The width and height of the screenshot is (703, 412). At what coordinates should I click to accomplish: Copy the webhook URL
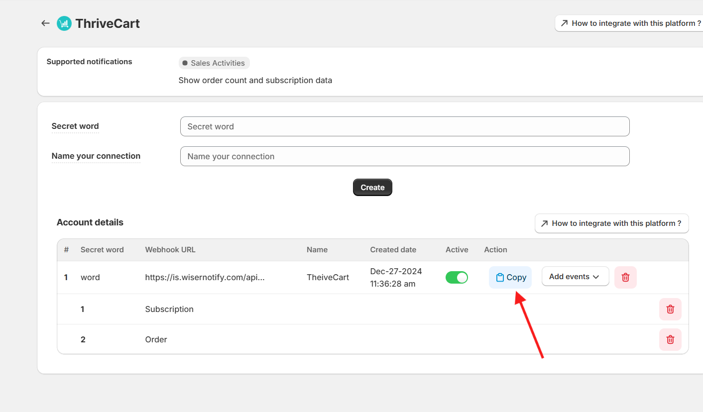(x=510, y=277)
